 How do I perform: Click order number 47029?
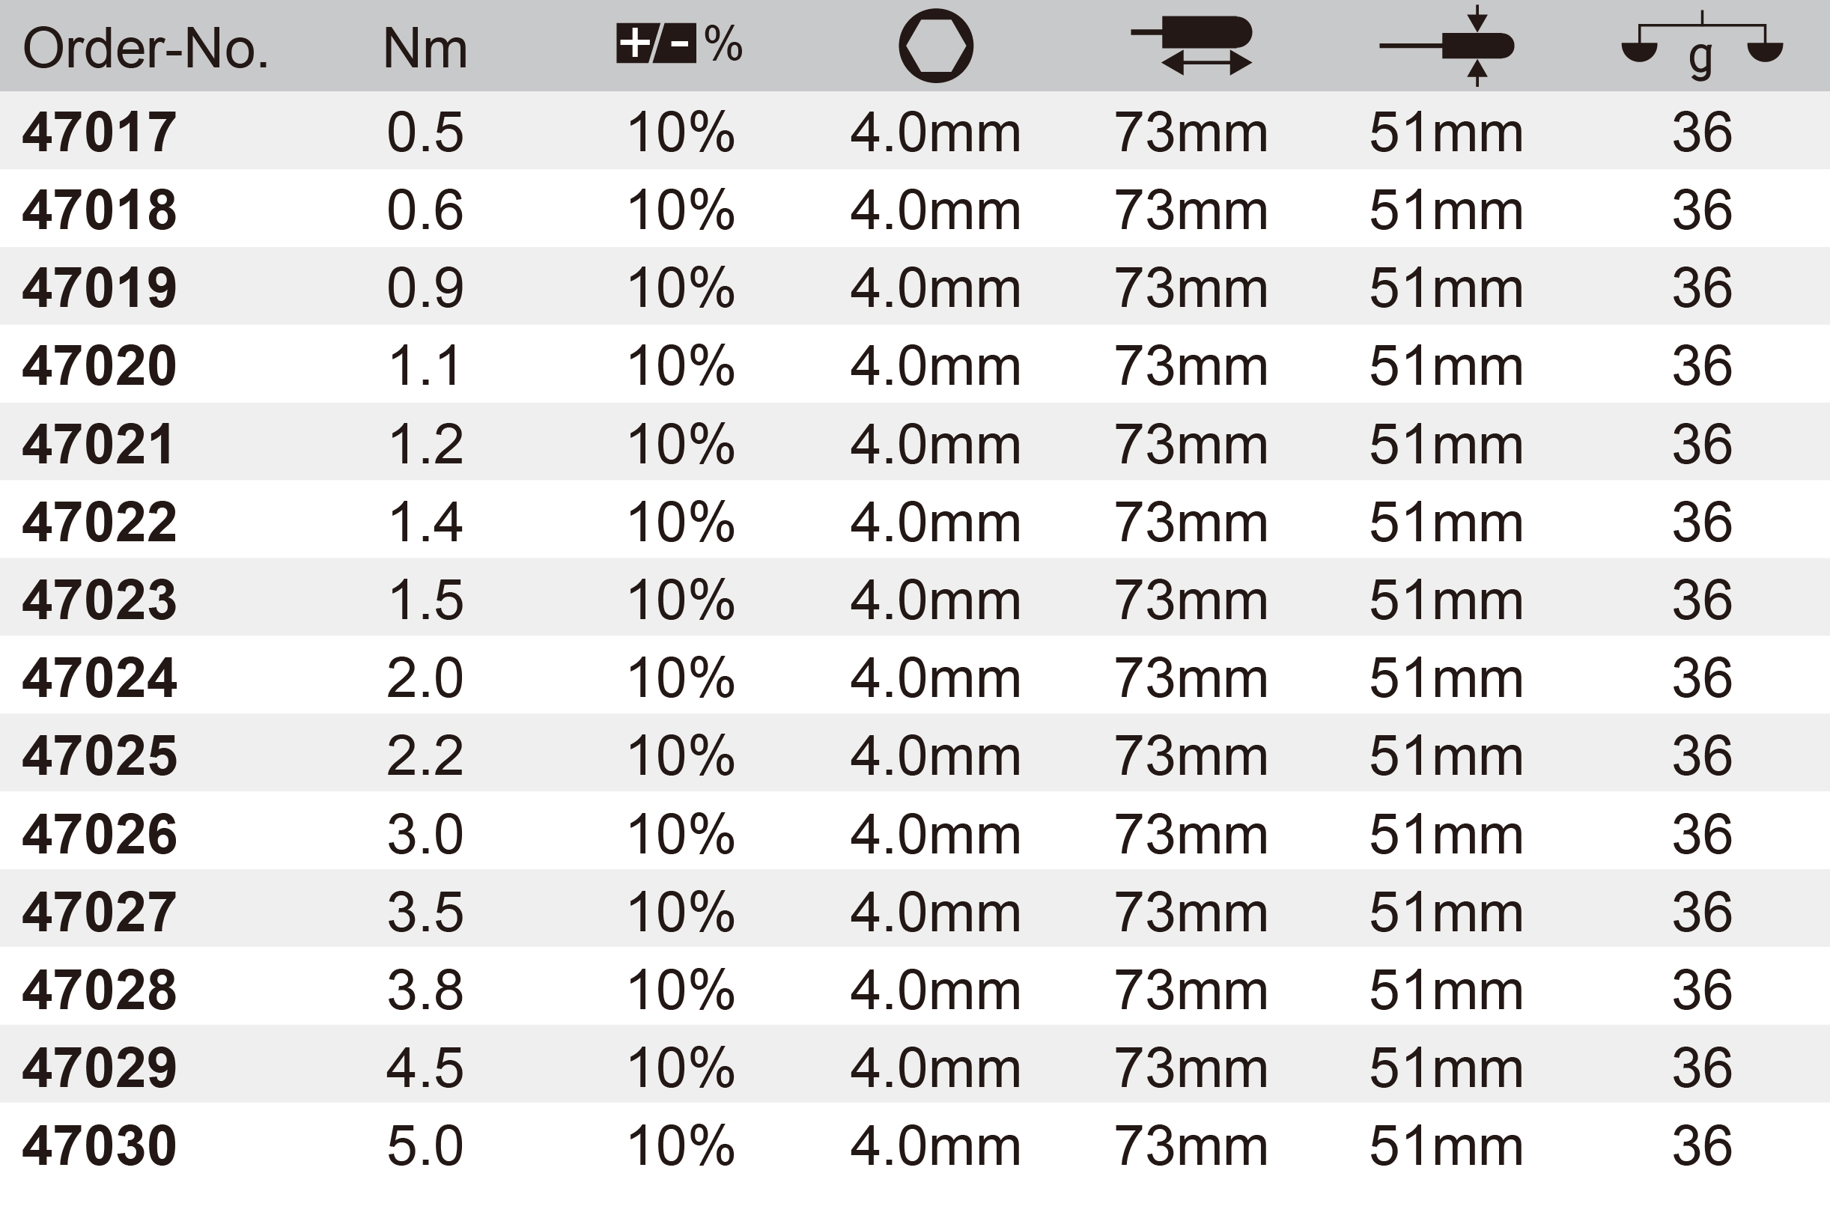click(100, 1068)
